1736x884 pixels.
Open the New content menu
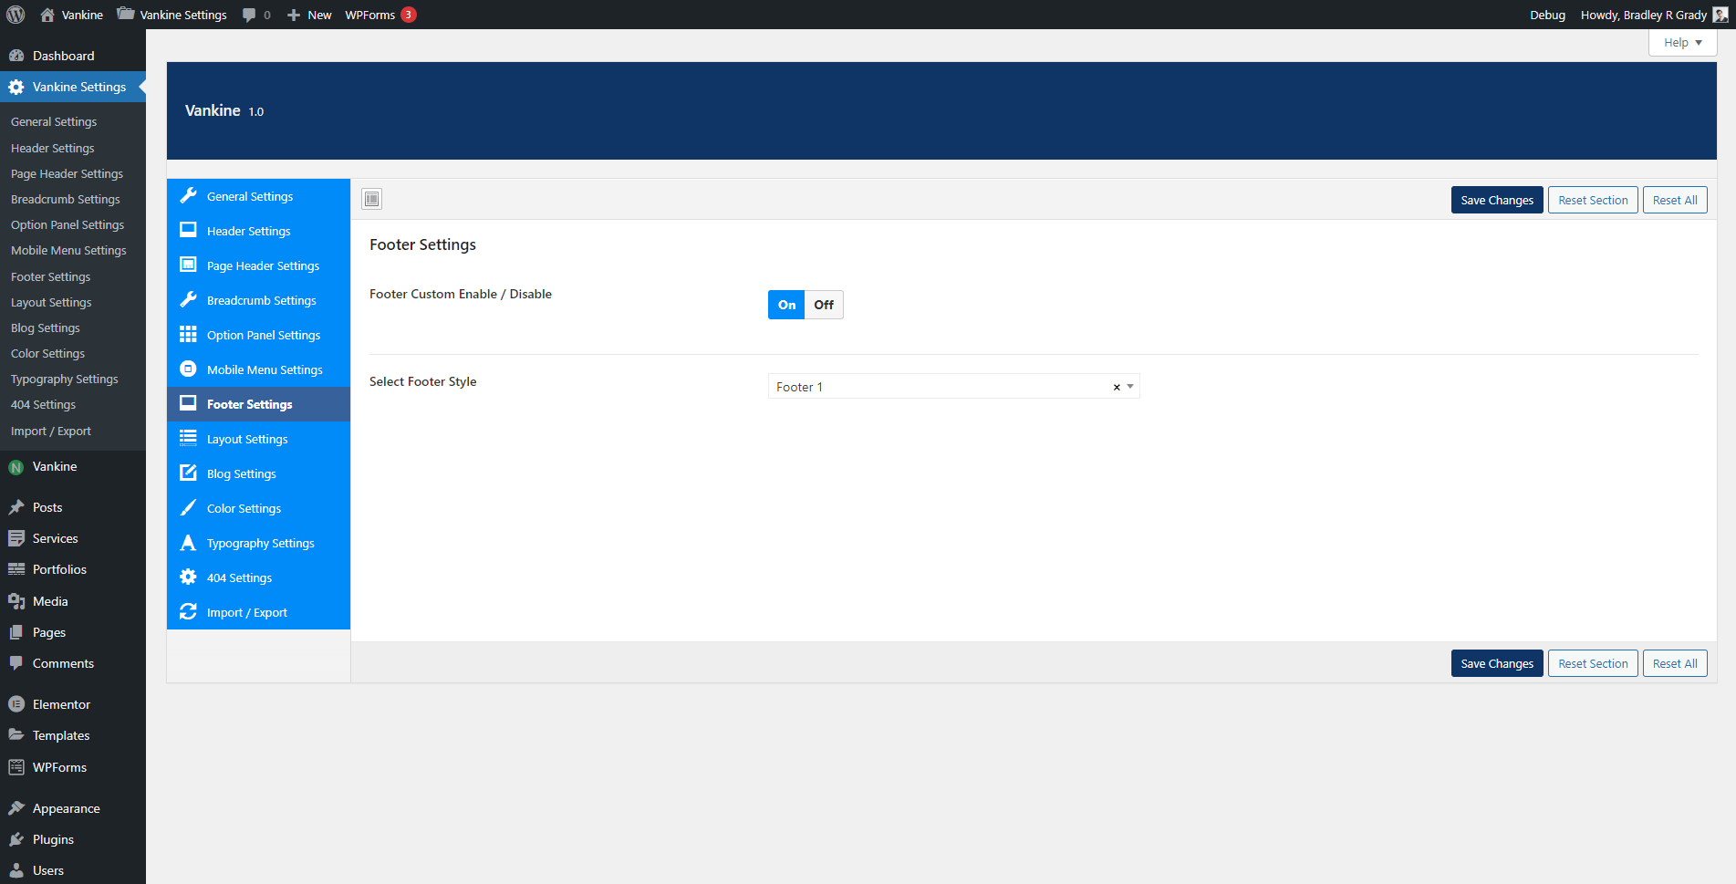click(309, 15)
